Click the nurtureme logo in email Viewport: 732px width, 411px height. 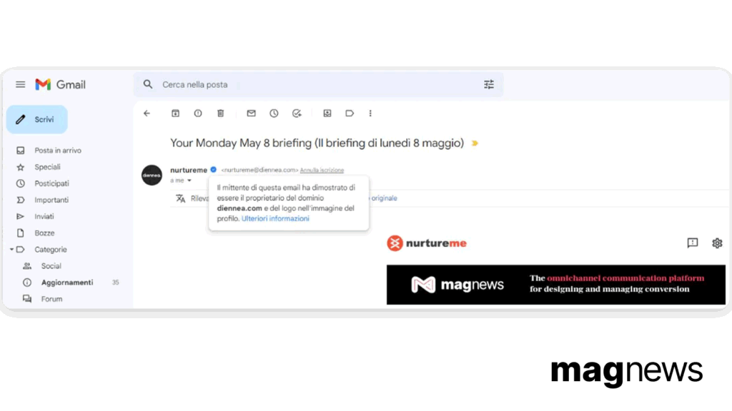[x=427, y=243]
